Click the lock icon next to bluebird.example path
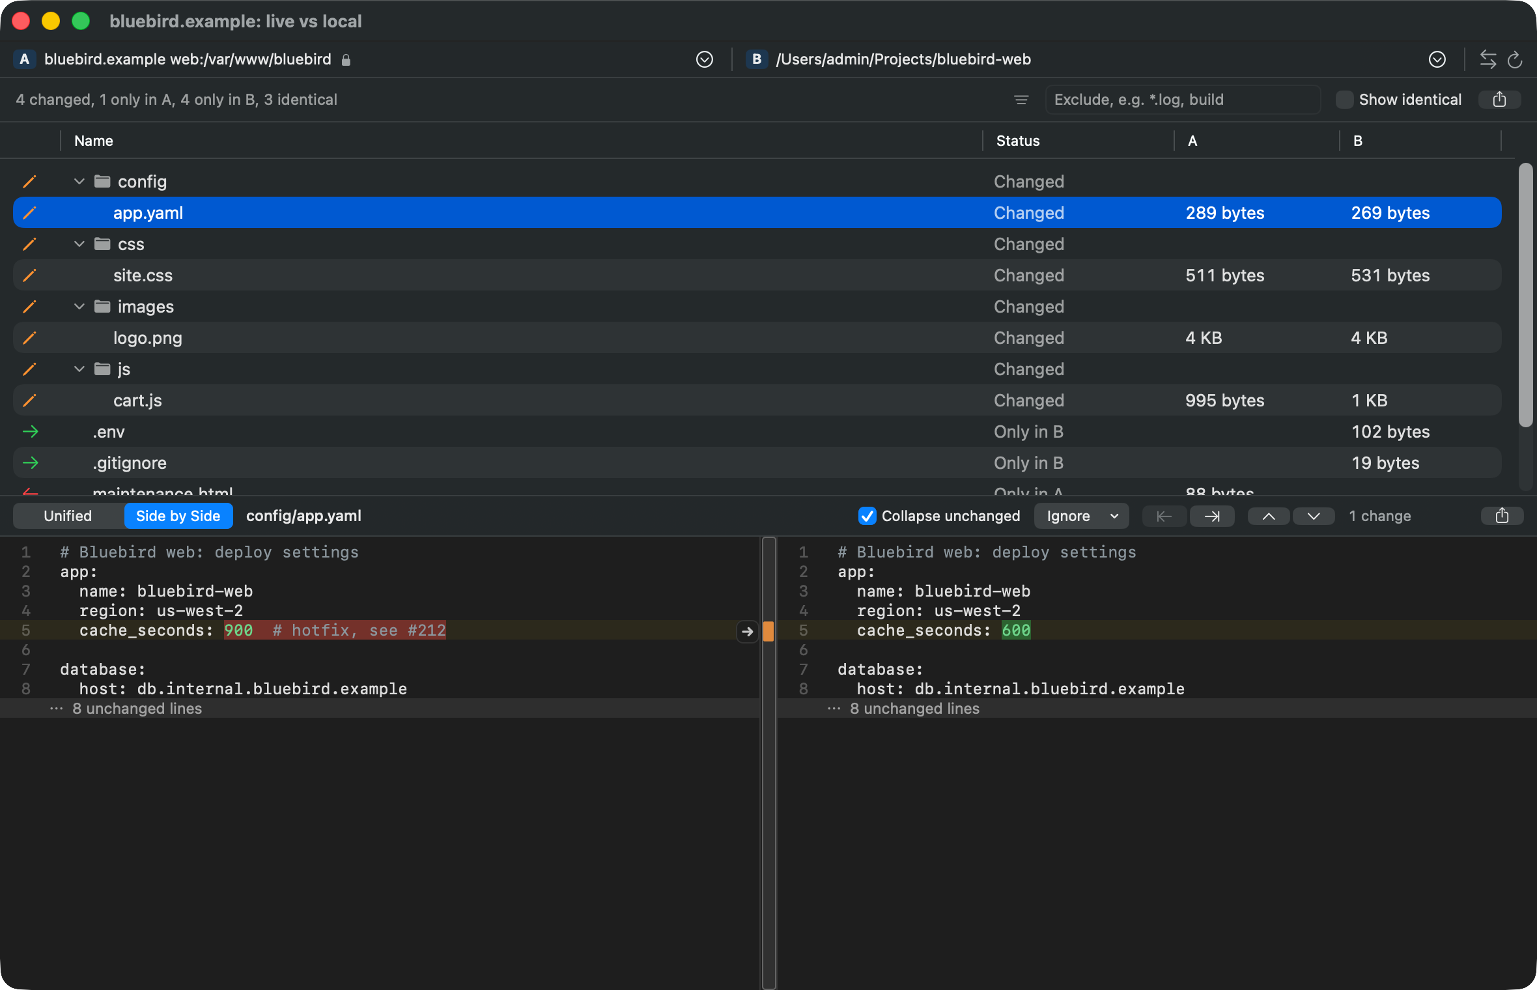The height and width of the screenshot is (990, 1537). [346, 60]
